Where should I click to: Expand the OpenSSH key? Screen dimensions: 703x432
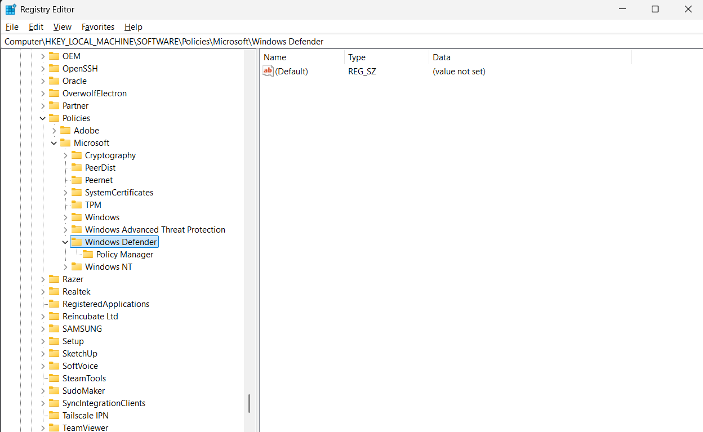pos(43,69)
